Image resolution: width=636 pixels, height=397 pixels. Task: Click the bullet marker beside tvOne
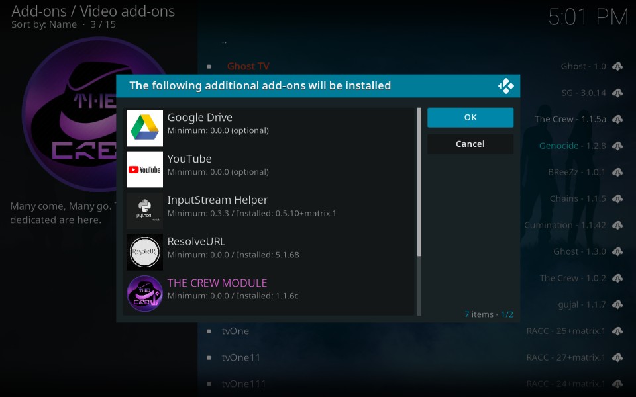pyautogui.click(x=209, y=331)
